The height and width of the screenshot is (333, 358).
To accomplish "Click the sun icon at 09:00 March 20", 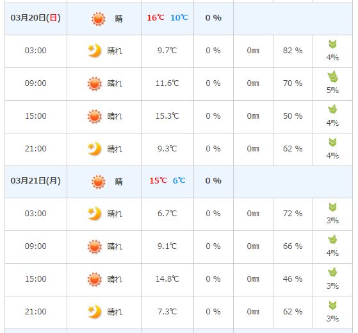I will tap(95, 83).
